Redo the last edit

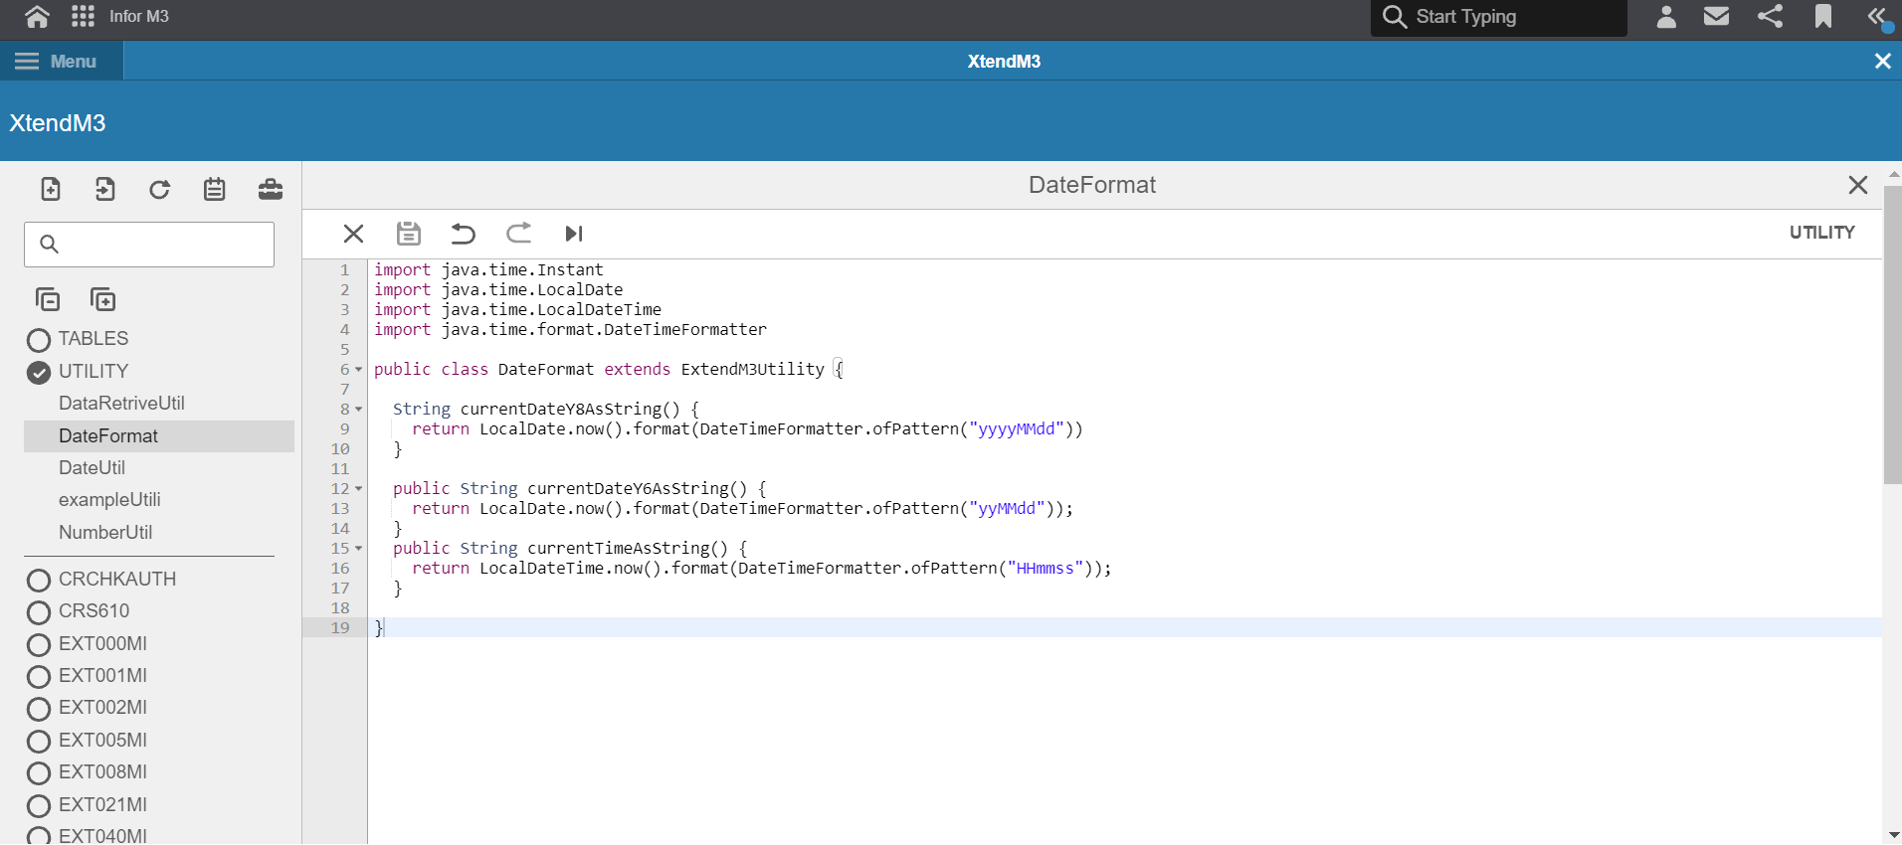[518, 234]
